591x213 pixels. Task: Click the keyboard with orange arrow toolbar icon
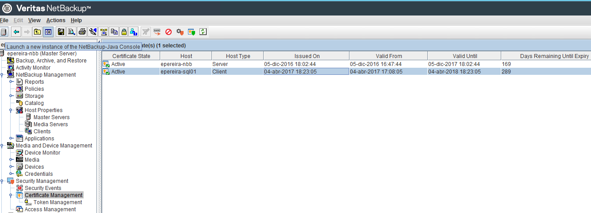pos(157,32)
